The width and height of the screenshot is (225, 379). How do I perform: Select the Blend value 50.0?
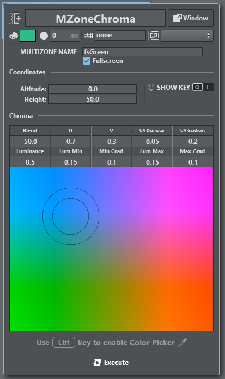click(x=31, y=141)
